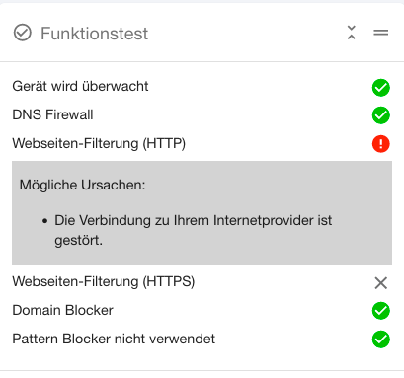Image resolution: width=404 pixels, height=378 pixels.
Task: Click green check for Pattern Blocker nicht verwendet
Action: 381,340
